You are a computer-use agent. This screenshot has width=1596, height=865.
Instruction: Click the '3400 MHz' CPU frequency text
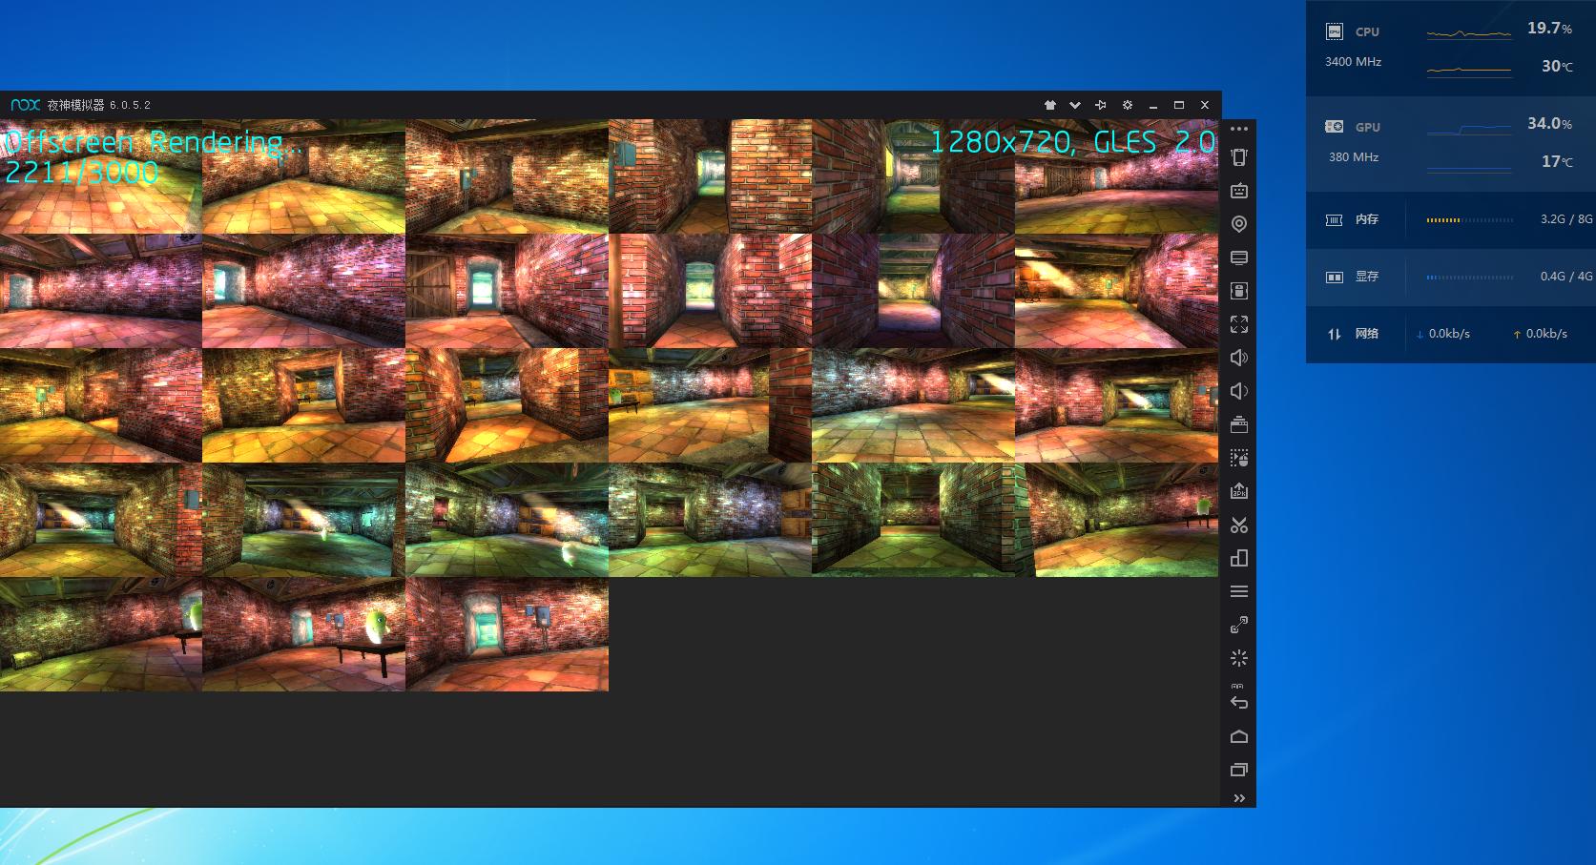pyautogui.click(x=1353, y=62)
